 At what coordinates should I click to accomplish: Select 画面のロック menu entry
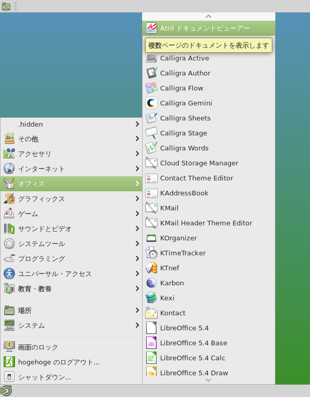[x=71, y=347]
